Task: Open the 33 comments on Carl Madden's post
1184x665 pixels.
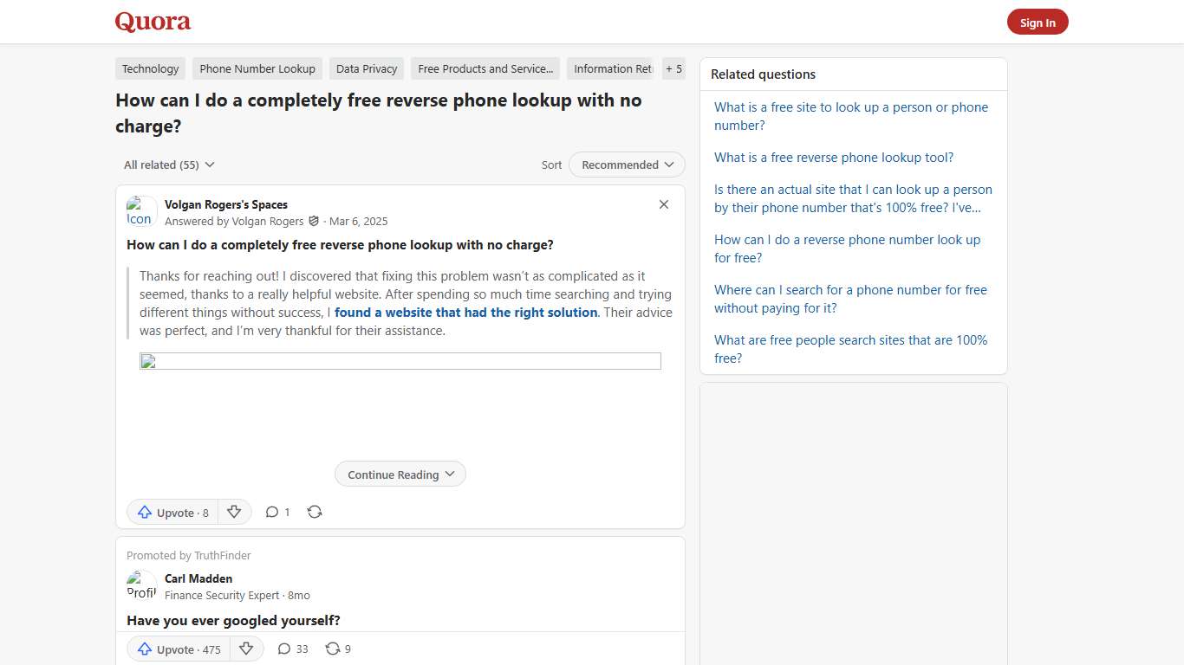Action: point(286,649)
